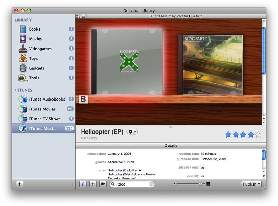Click the 19 minutes running time
Screen dimensions: 278x206
click(x=208, y=154)
